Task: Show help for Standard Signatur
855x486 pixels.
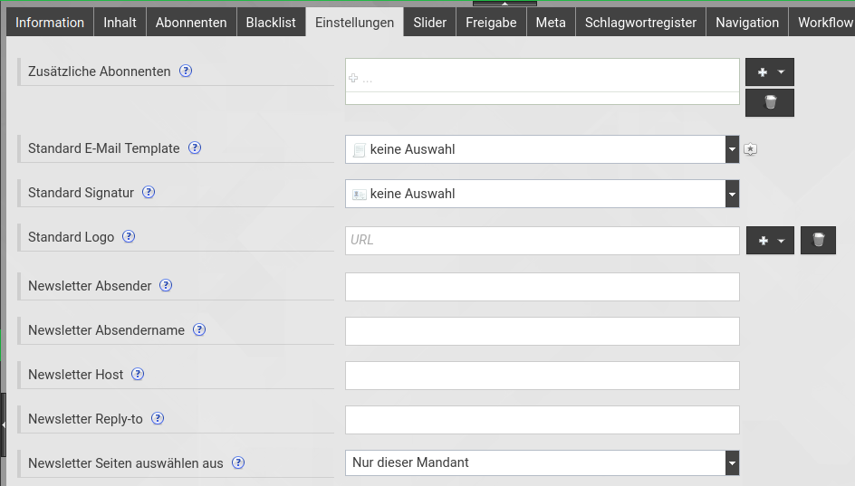Action: click(x=149, y=193)
